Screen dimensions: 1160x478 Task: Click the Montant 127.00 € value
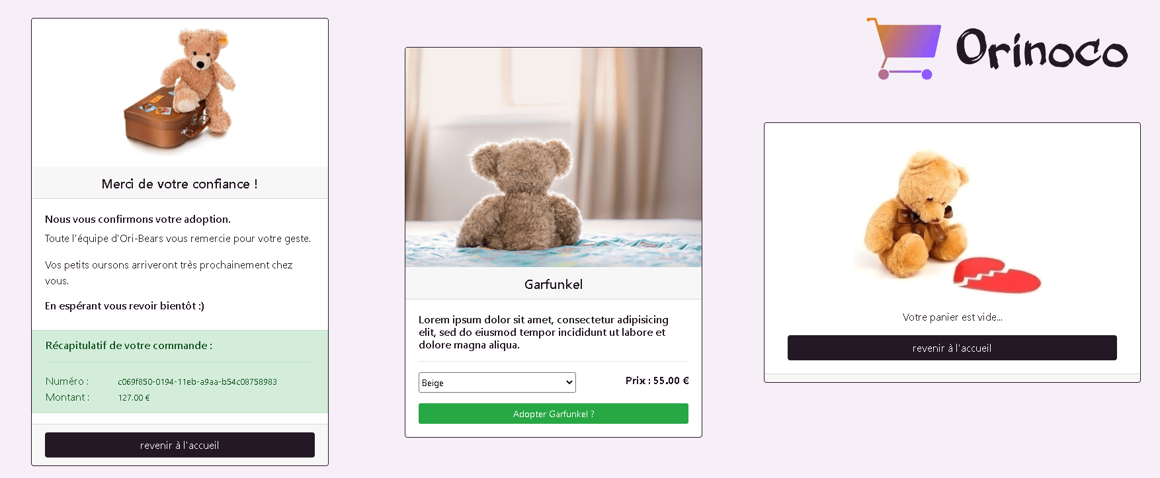coord(134,397)
